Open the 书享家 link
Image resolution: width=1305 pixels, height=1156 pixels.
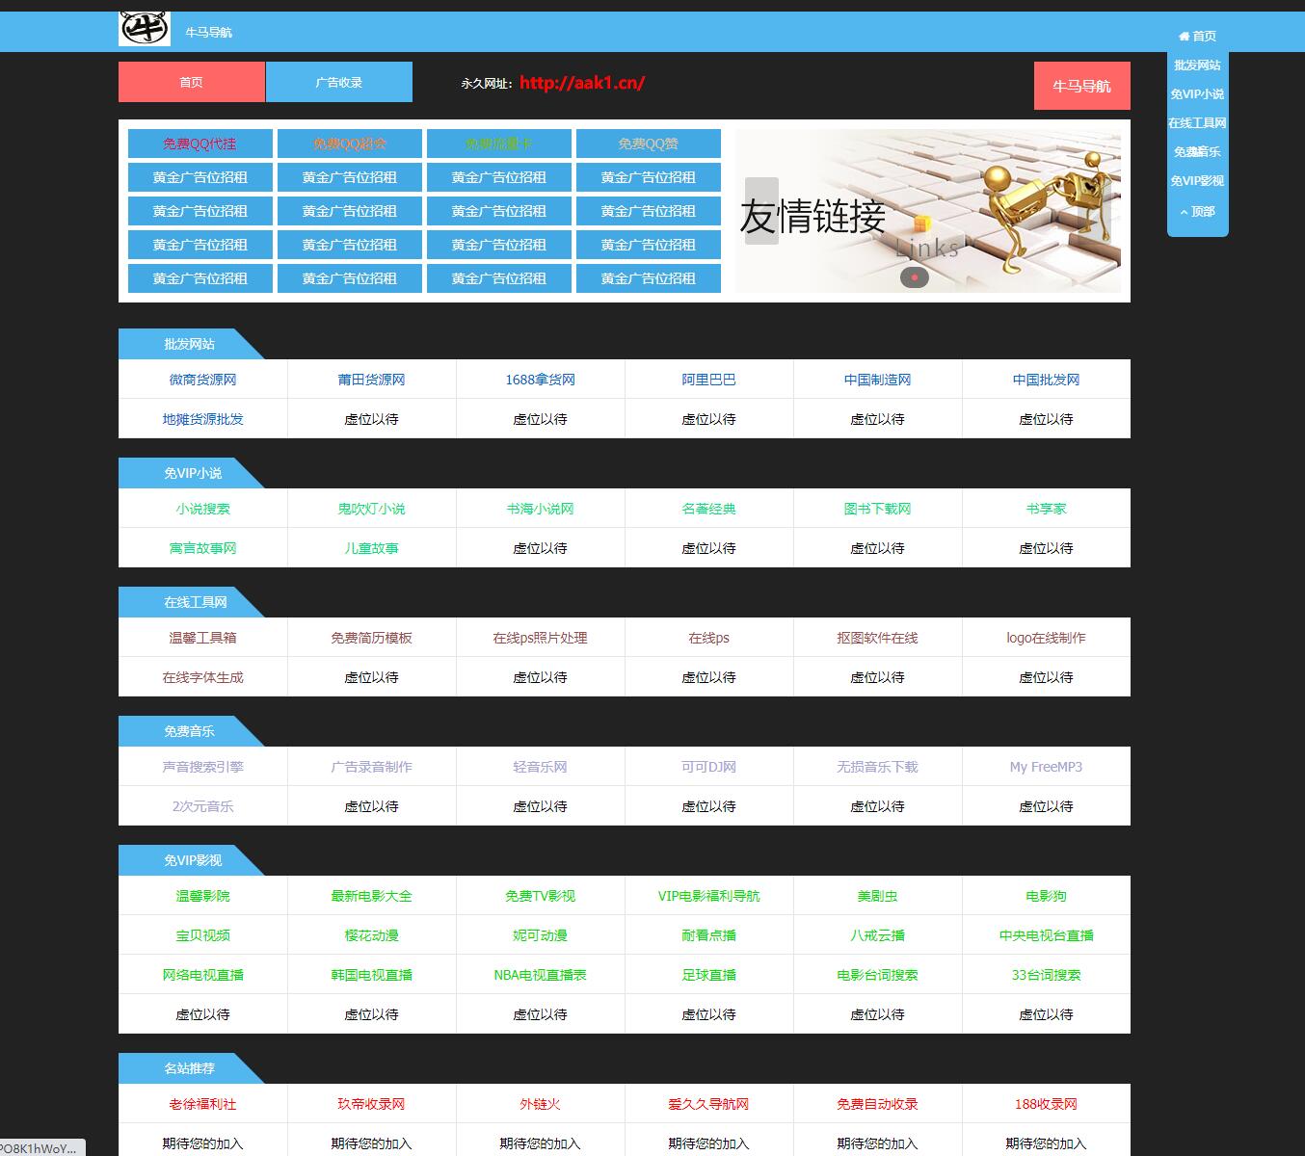(1046, 509)
